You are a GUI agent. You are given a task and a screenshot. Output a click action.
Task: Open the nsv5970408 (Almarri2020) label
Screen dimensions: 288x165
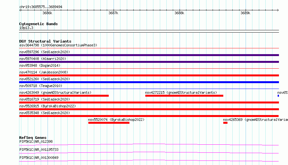tap(43, 59)
